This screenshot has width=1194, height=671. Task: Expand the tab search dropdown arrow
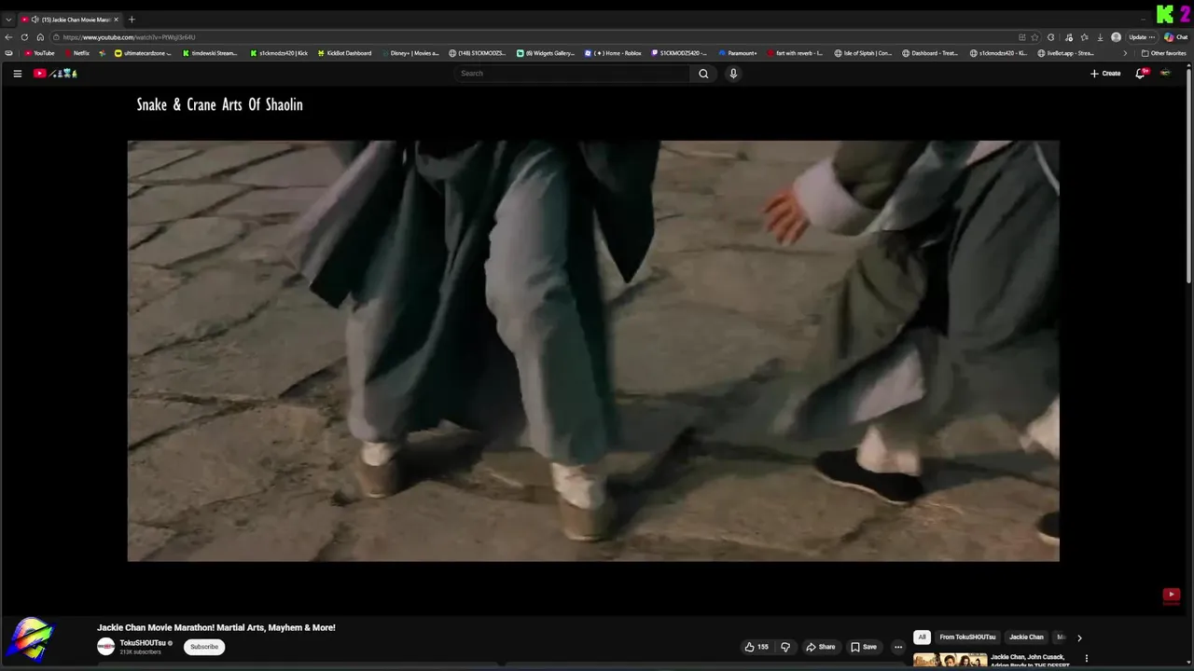click(8, 20)
